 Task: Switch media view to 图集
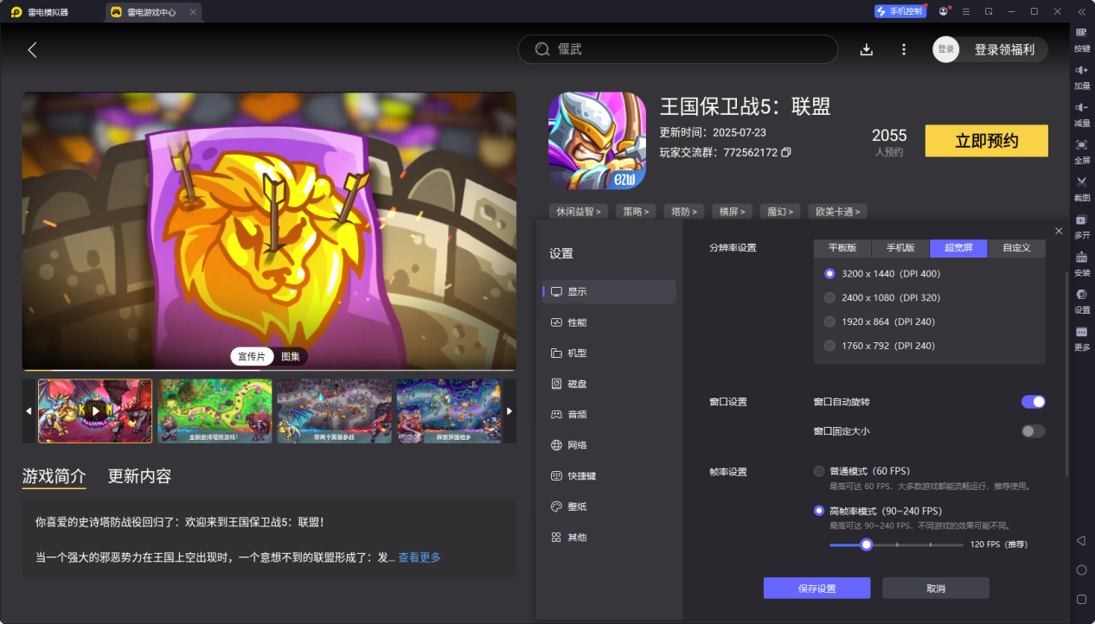point(291,357)
